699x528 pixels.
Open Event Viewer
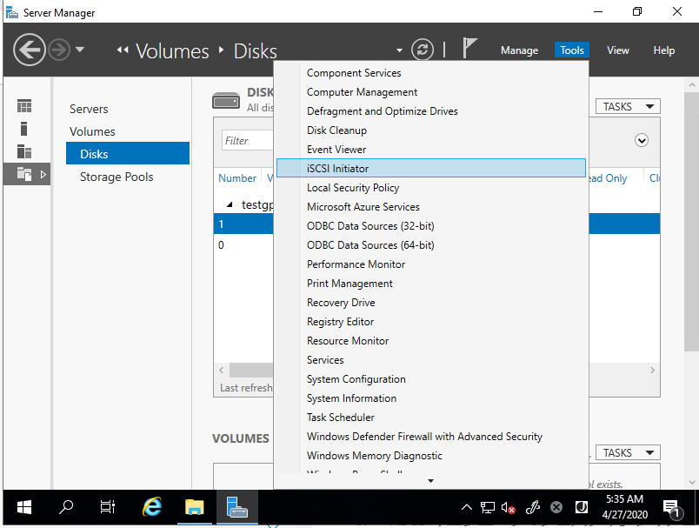(431, 150)
